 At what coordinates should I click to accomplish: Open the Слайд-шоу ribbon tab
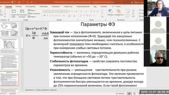click(68, 6)
